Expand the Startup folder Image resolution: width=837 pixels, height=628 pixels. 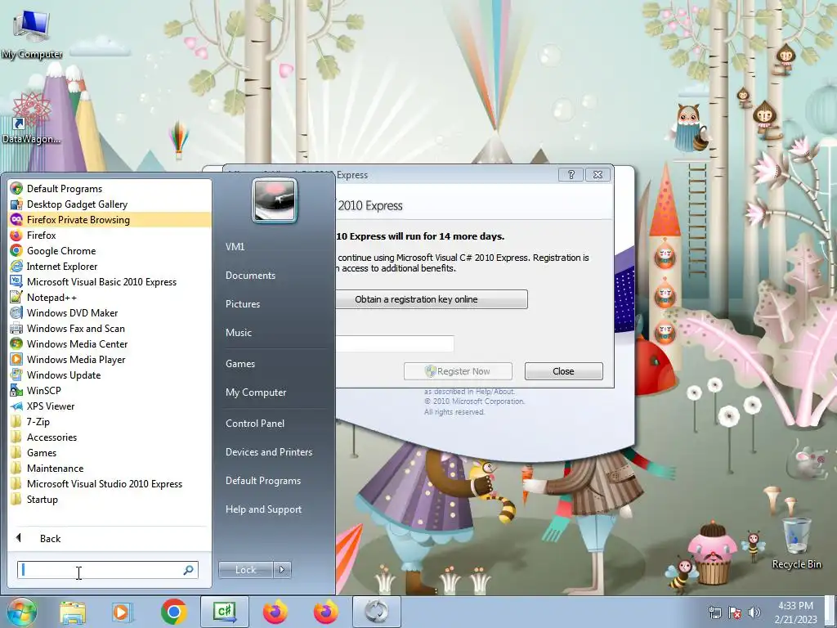110,500
